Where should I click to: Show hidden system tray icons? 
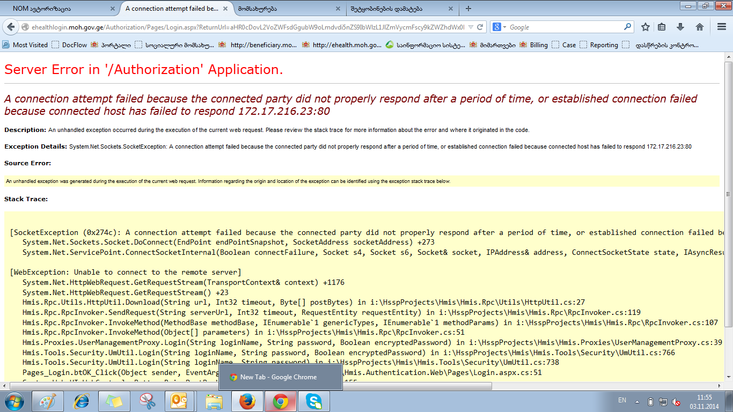[637, 401]
